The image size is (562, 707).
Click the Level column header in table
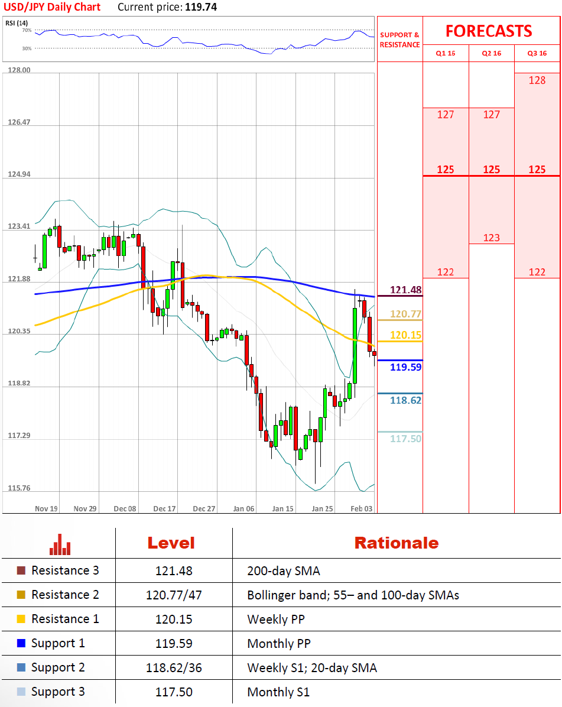click(x=171, y=543)
